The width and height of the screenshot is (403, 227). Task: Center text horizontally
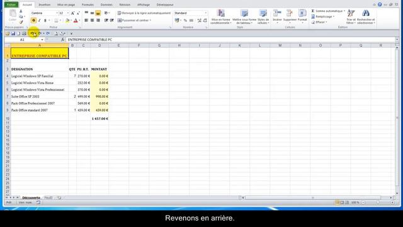[x=93, y=20]
